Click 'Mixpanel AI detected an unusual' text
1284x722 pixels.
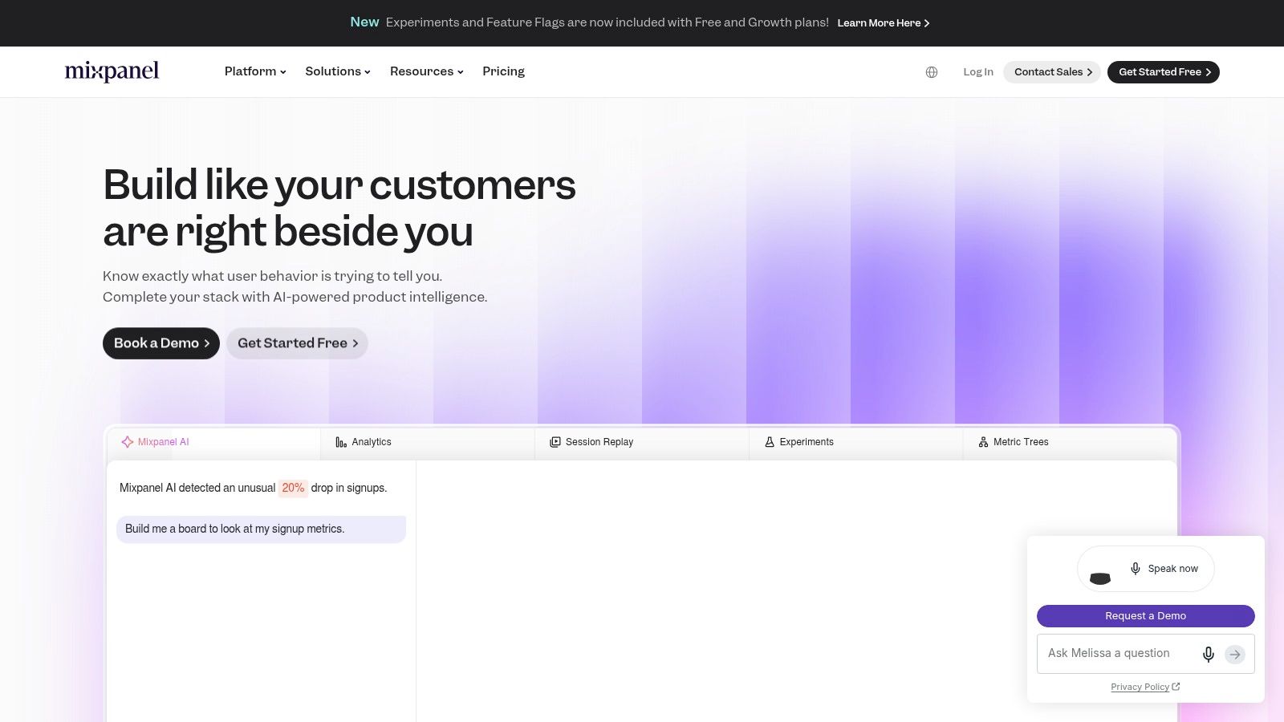click(x=197, y=488)
